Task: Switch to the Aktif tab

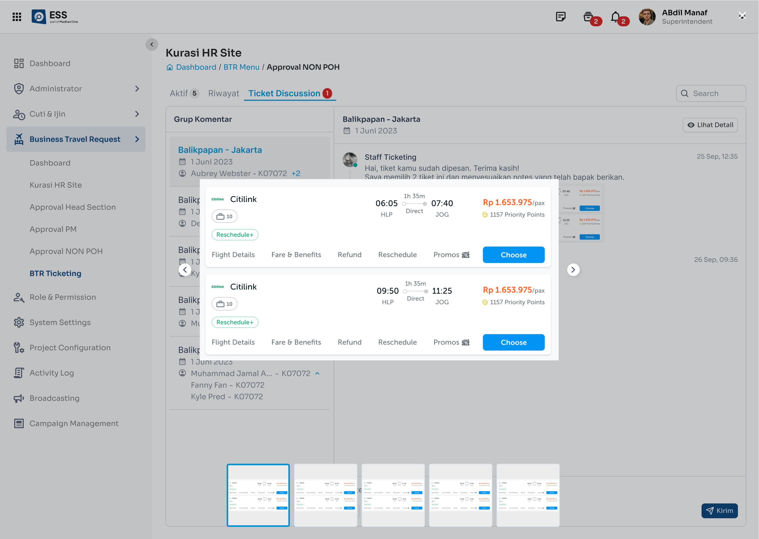Action: pos(184,94)
